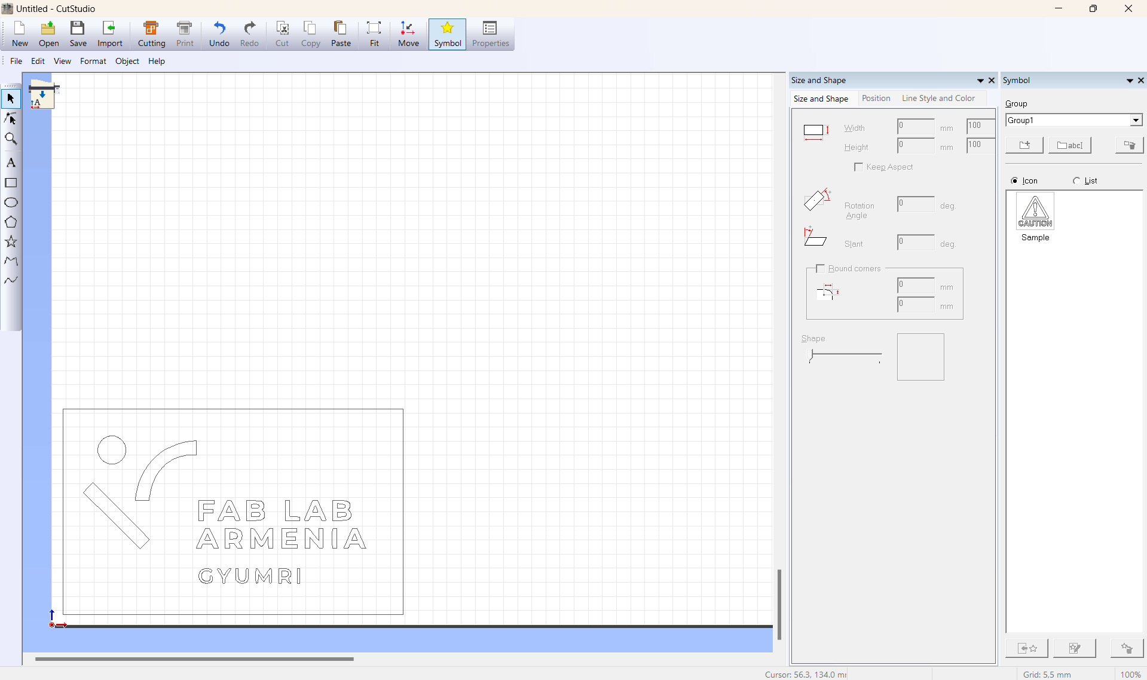Viewport: 1147px width, 680px height.
Task: Pick the Polygon drawing tool
Action: (11, 222)
